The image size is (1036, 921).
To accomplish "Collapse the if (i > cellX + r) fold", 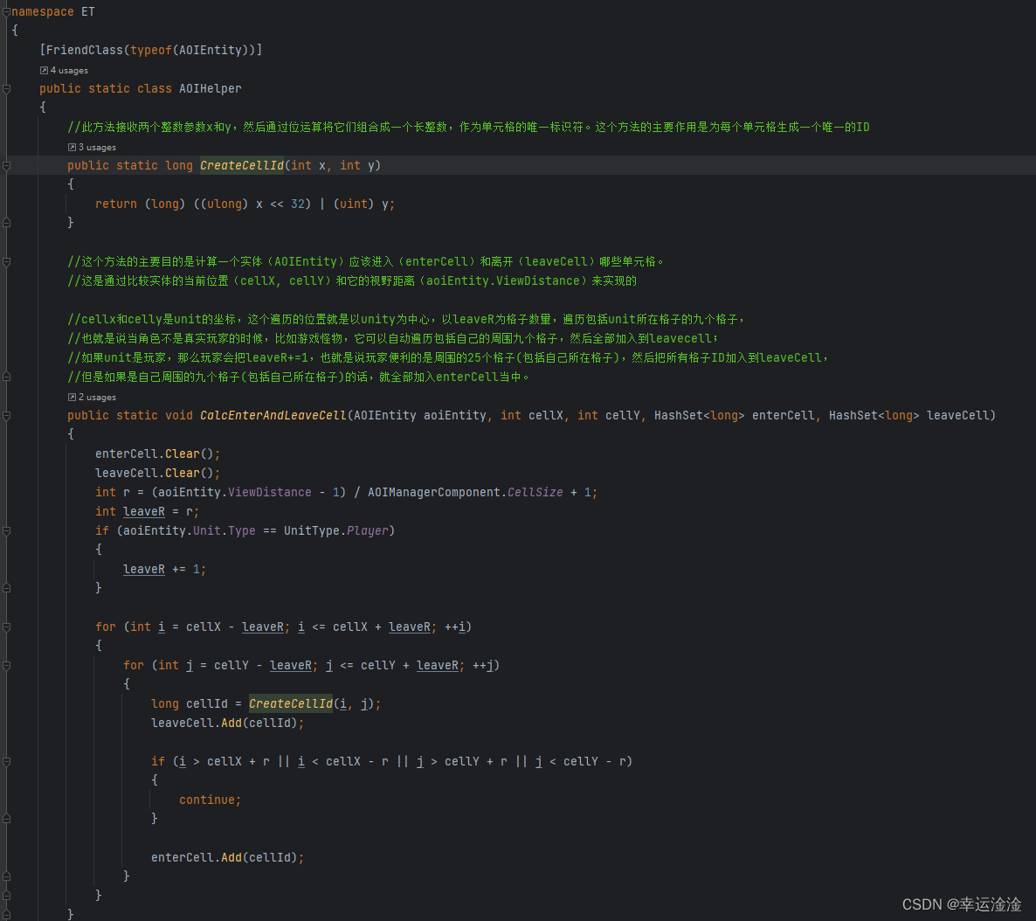I will (x=6, y=761).
